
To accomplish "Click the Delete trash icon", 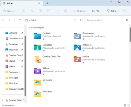I will 65,11.
